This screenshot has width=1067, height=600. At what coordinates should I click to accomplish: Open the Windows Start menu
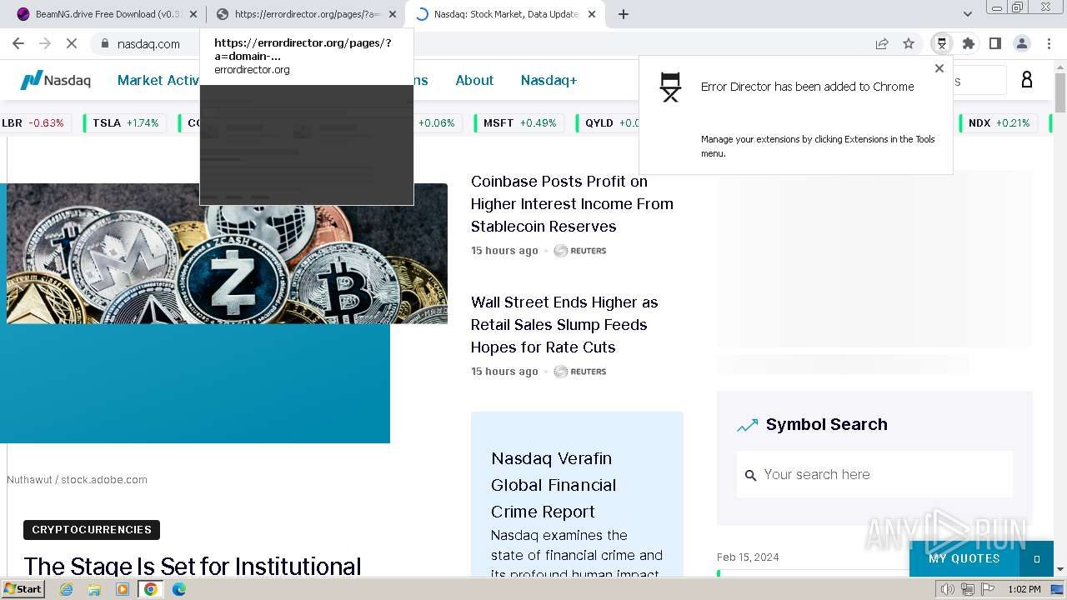coord(23,589)
